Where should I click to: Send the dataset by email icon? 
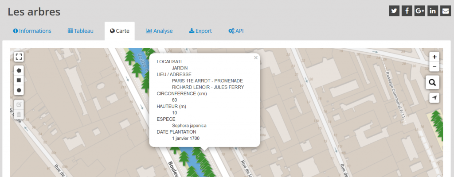[446, 12]
